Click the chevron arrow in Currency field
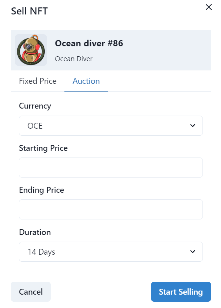 (193, 126)
